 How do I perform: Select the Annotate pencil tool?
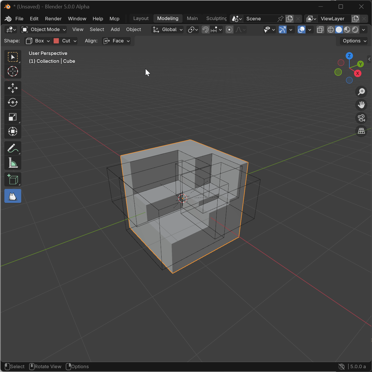tap(12, 149)
